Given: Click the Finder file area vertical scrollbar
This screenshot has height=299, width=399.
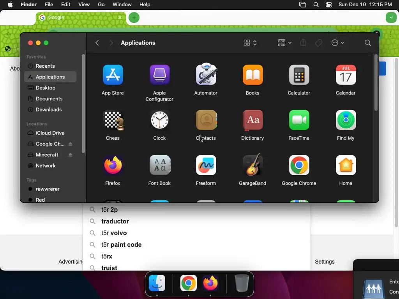Looking at the screenshot, I should tap(376, 83).
